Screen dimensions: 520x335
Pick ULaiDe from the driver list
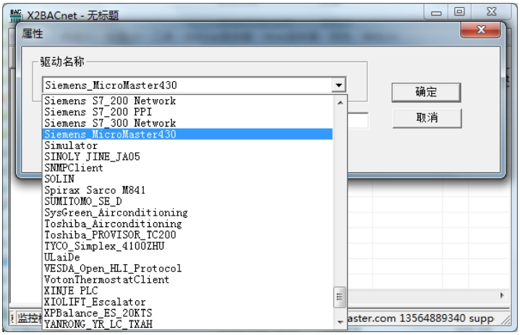point(187,257)
